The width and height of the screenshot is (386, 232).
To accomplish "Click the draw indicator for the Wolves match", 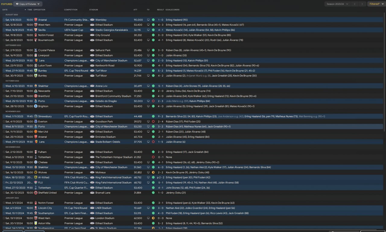I will tap(153, 172).
